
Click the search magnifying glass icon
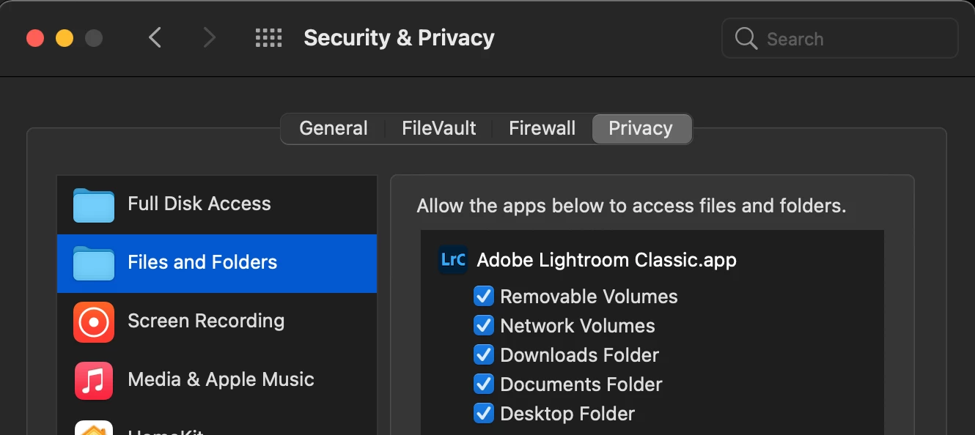coord(746,39)
